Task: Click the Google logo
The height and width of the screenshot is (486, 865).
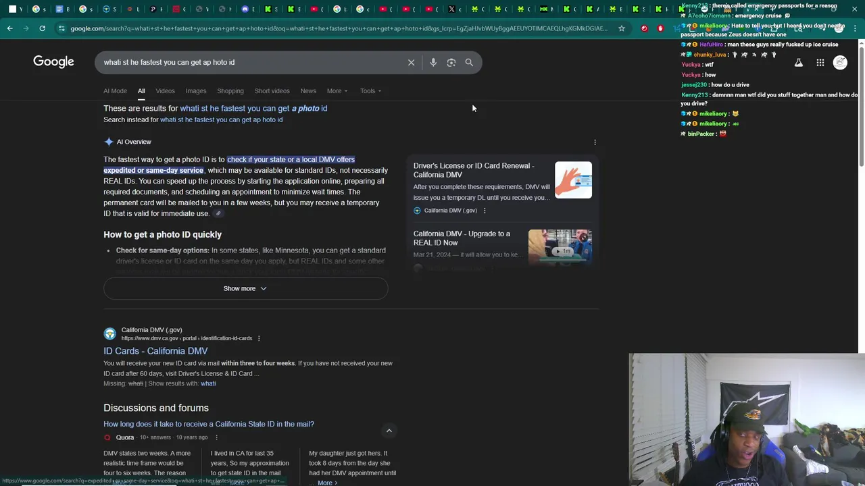Action: pyautogui.click(x=53, y=62)
